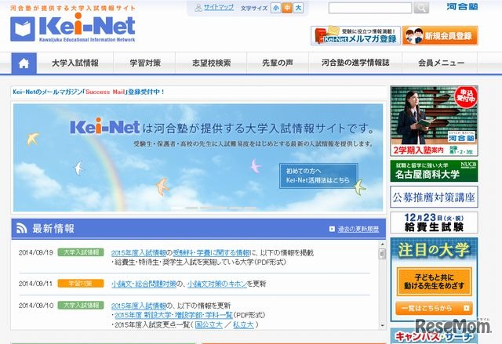The width and height of the screenshot is (502, 344).
Task: Click the arrow icon before 過去の更新履歴
Action: pos(332,229)
